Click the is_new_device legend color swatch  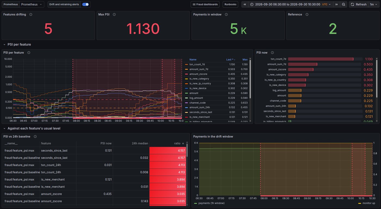(186, 88)
